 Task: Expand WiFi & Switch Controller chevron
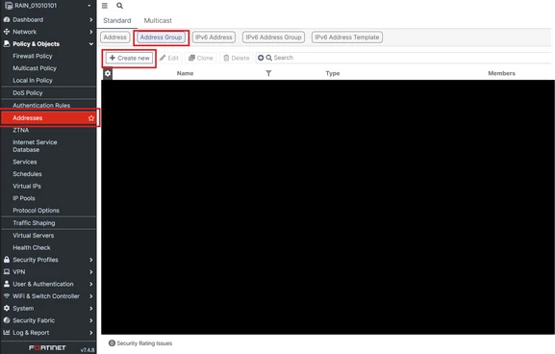(x=91, y=296)
